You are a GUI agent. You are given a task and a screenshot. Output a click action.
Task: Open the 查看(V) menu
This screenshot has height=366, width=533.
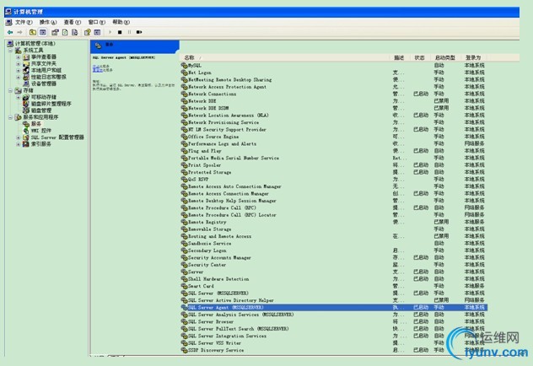tap(73, 23)
